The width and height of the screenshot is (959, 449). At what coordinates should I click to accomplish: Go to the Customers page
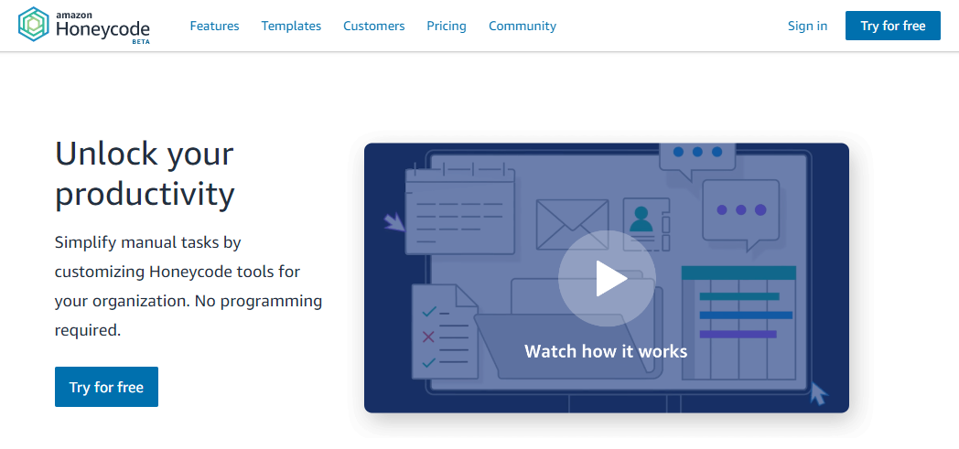pyautogui.click(x=373, y=26)
